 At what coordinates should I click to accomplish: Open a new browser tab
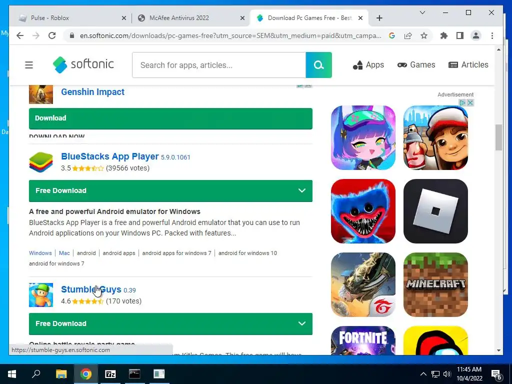(x=379, y=18)
